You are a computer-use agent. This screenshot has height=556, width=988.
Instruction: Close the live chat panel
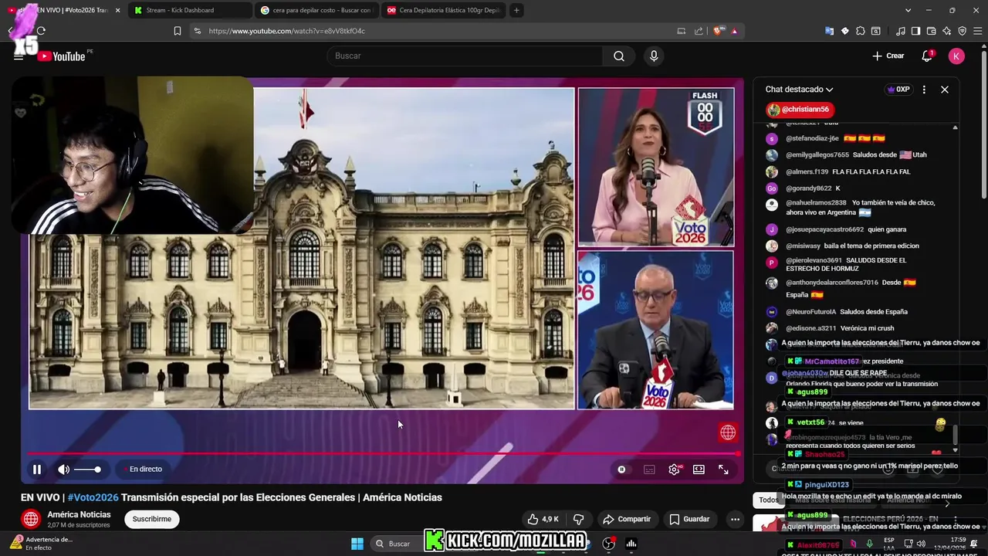click(945, 90)
